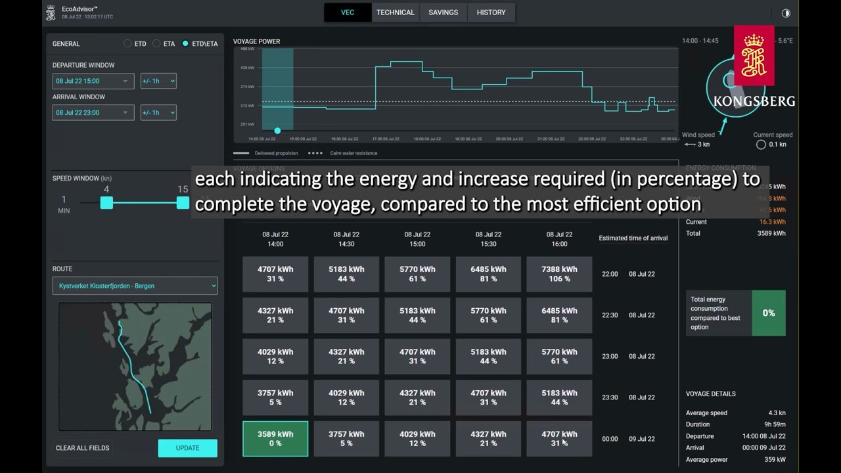Screen dimensions: 841x473
Task: Click the VOYAGE POWER chart title
Action: click(x=256, y=41)
